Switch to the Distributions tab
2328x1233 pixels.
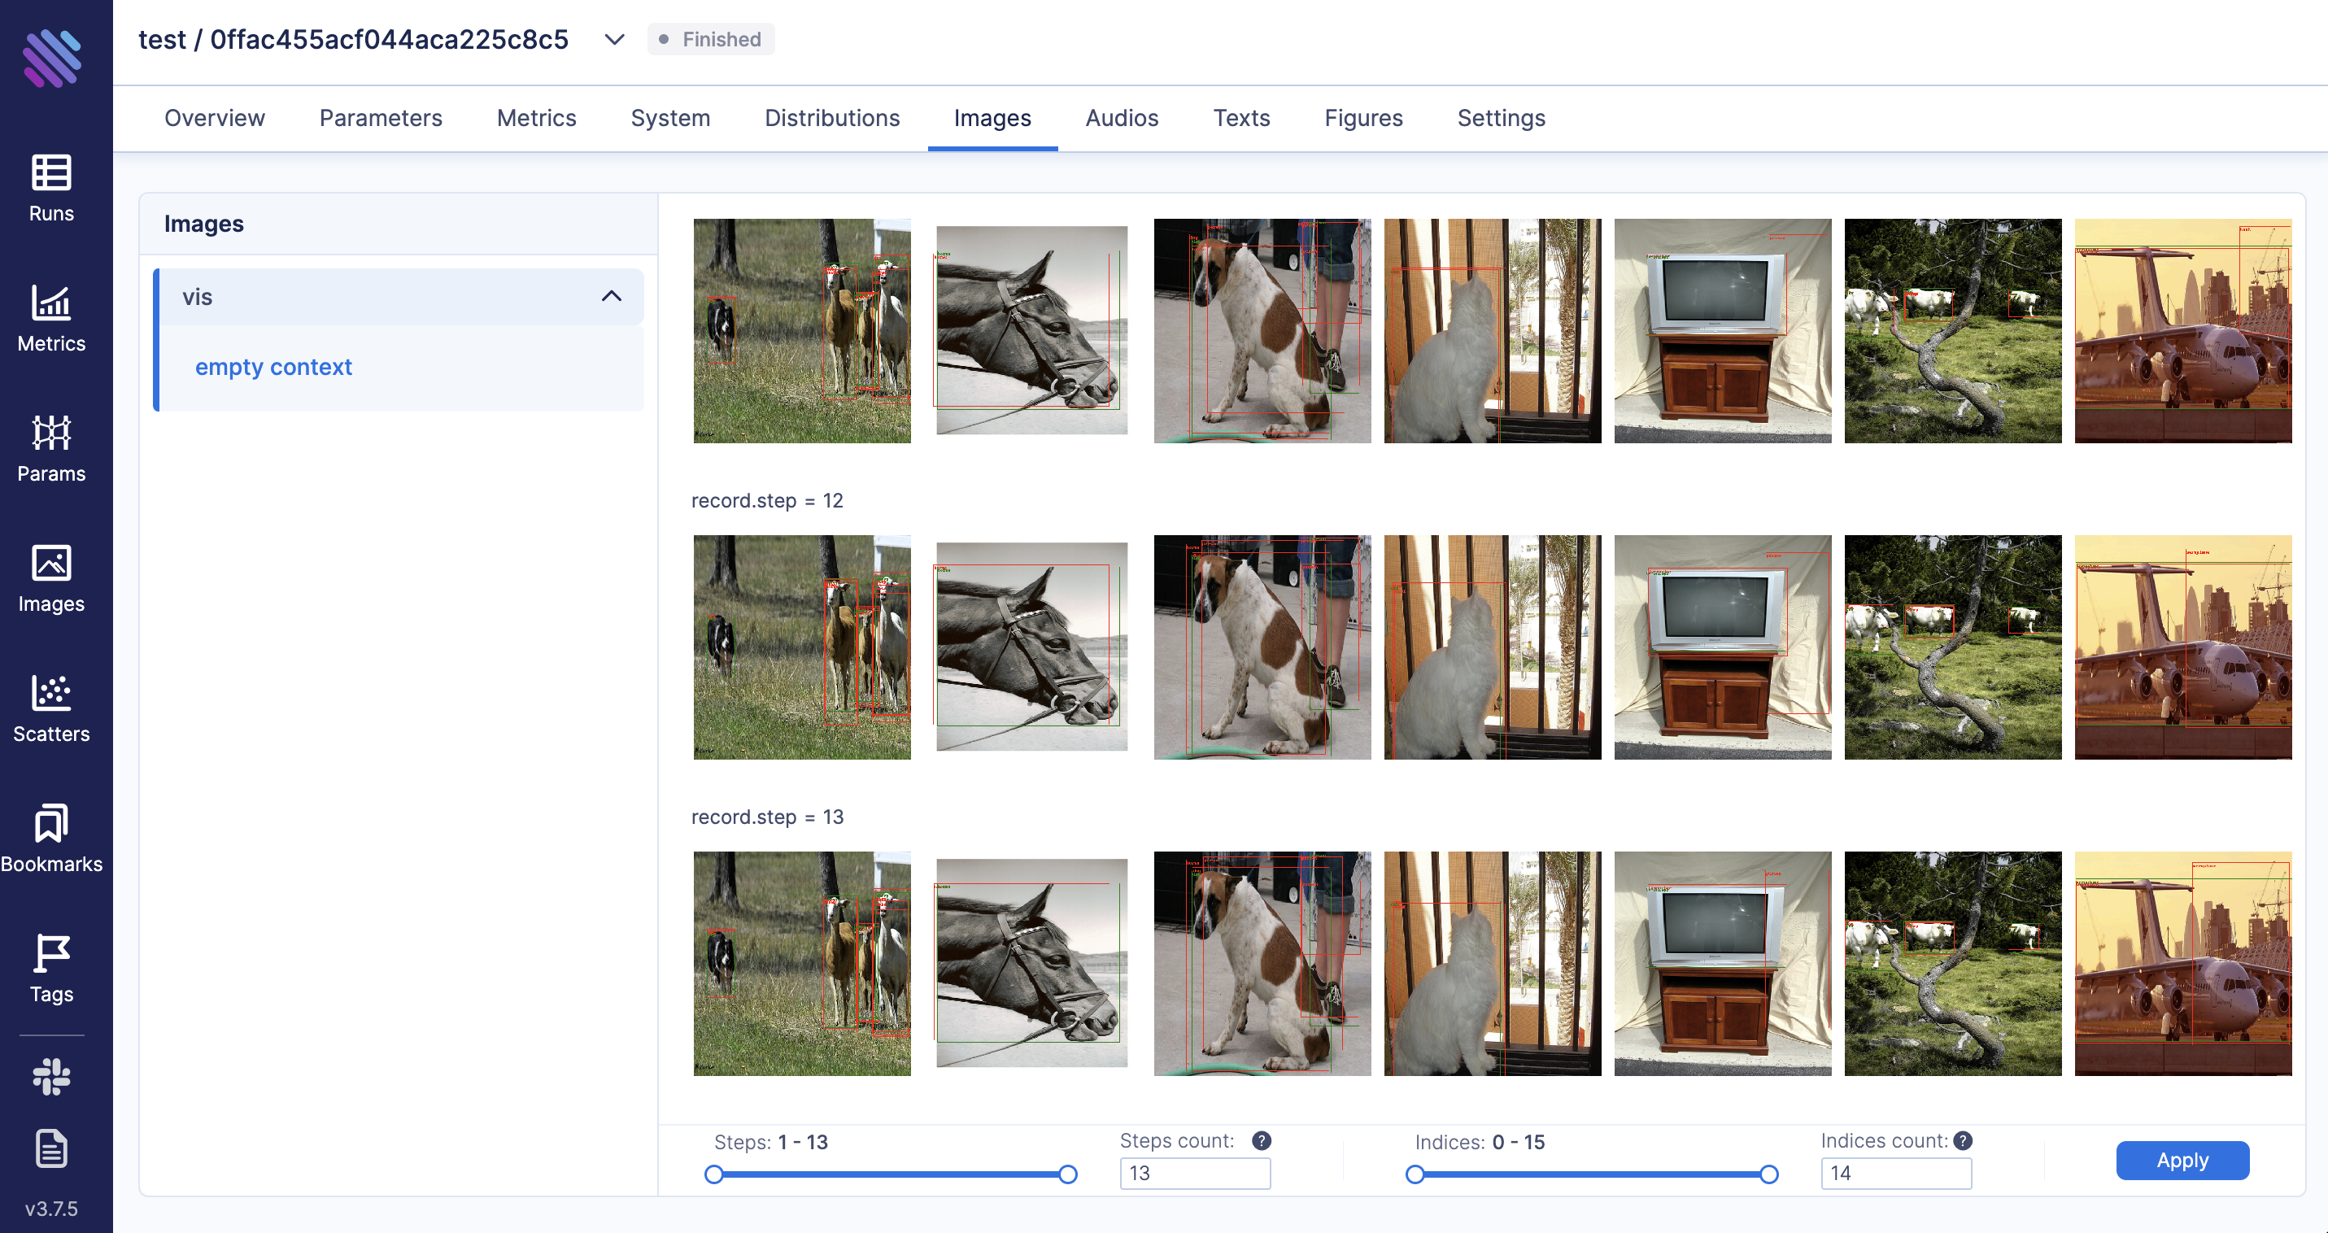point(831,118)
